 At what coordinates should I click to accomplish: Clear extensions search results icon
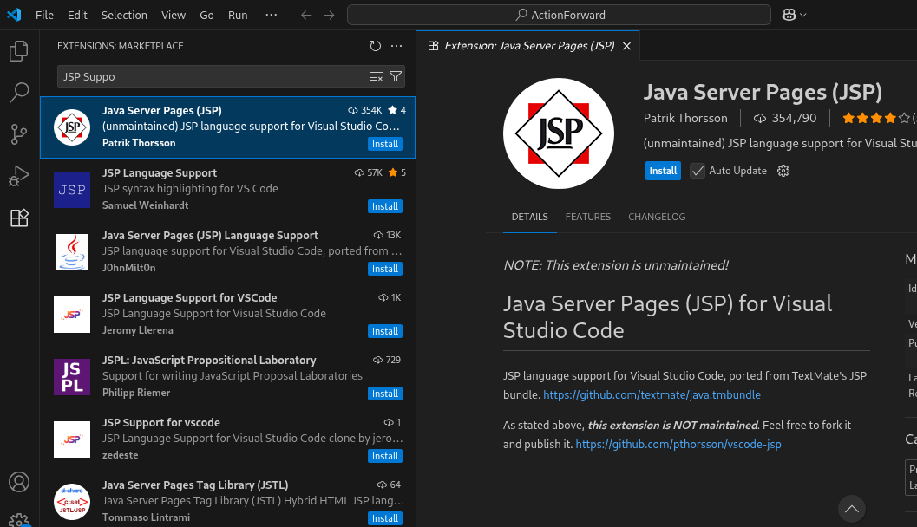tap(376, 76)
